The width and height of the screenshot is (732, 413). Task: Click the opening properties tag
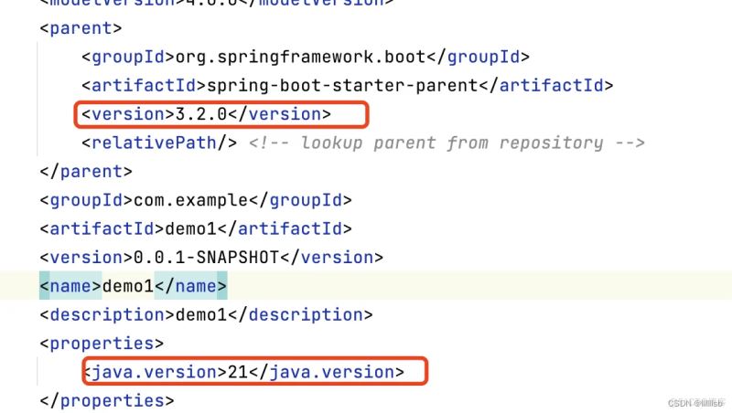[102, 344]
